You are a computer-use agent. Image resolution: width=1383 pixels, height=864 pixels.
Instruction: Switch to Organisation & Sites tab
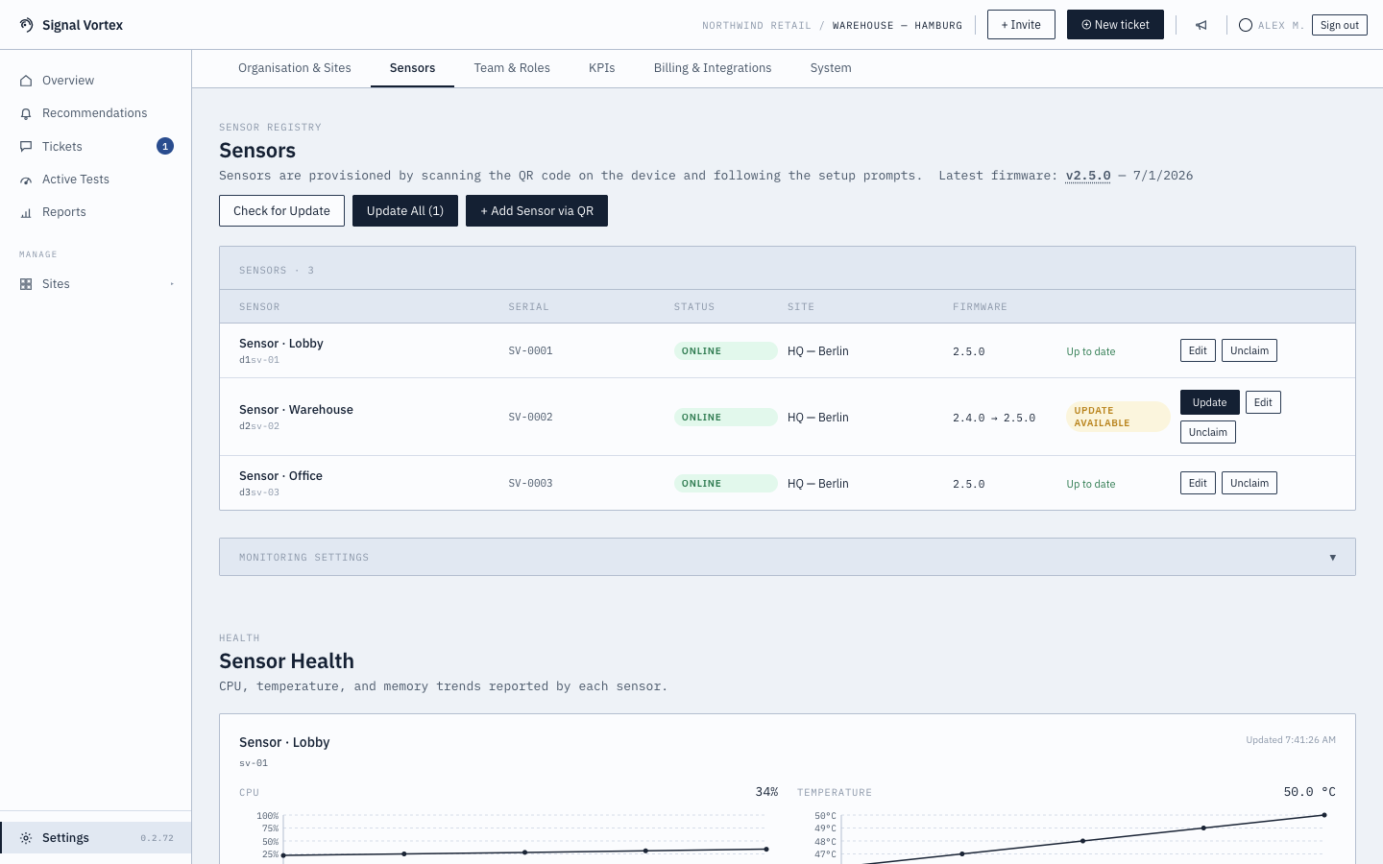295,68
